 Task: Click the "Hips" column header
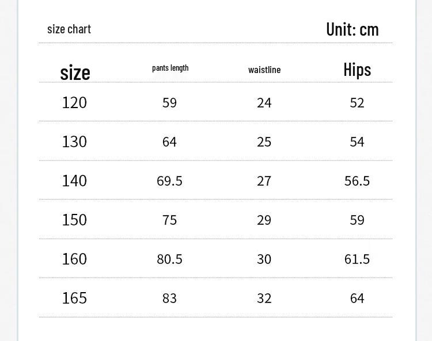click(357, 70)
